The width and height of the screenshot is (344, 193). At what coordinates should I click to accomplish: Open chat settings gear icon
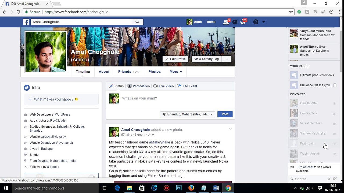pyautogui.click(x=328, y=179)
